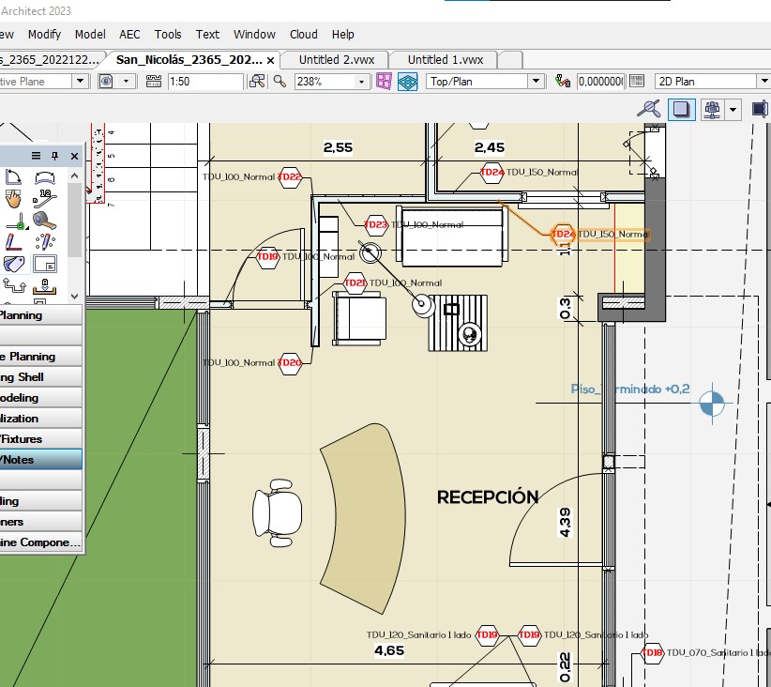Pin the tool palette using the pin icon
The width and height of the screenshot is (771, 687).
tap(54, 156)
